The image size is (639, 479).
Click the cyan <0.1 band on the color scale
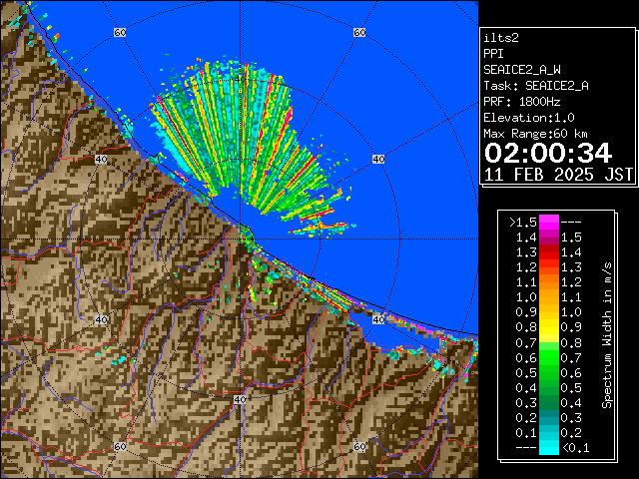tap(548, 448)
